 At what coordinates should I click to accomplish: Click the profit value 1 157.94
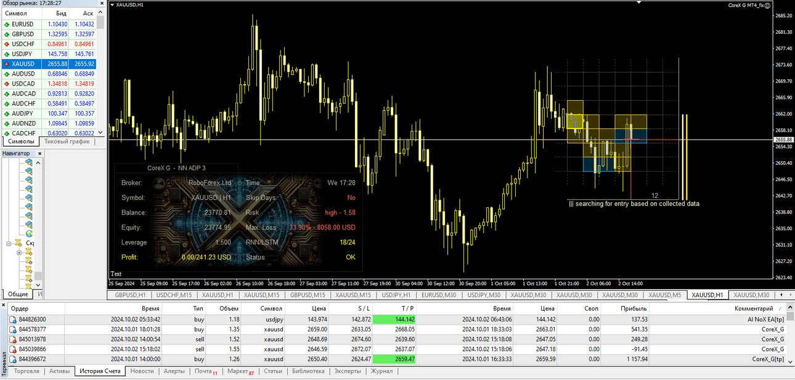(634, 359)
